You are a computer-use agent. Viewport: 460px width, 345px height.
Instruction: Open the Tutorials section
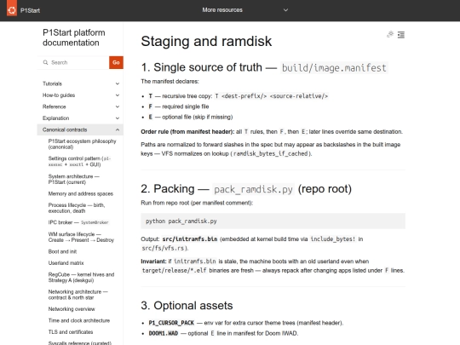click(52, 83)
